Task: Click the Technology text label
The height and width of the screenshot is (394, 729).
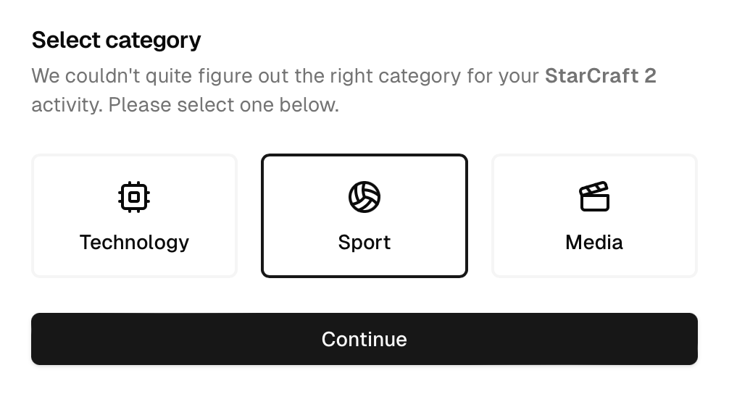Action: 134,243
